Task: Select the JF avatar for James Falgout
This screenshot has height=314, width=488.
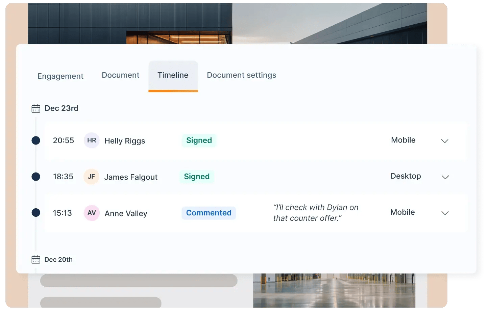Action: click(x=91, y=177)
